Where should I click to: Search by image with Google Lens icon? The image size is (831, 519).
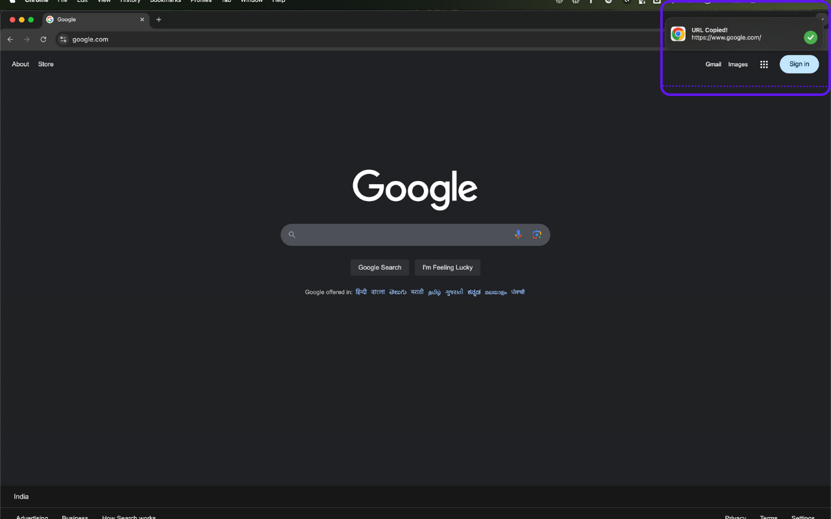click(537, 235)
